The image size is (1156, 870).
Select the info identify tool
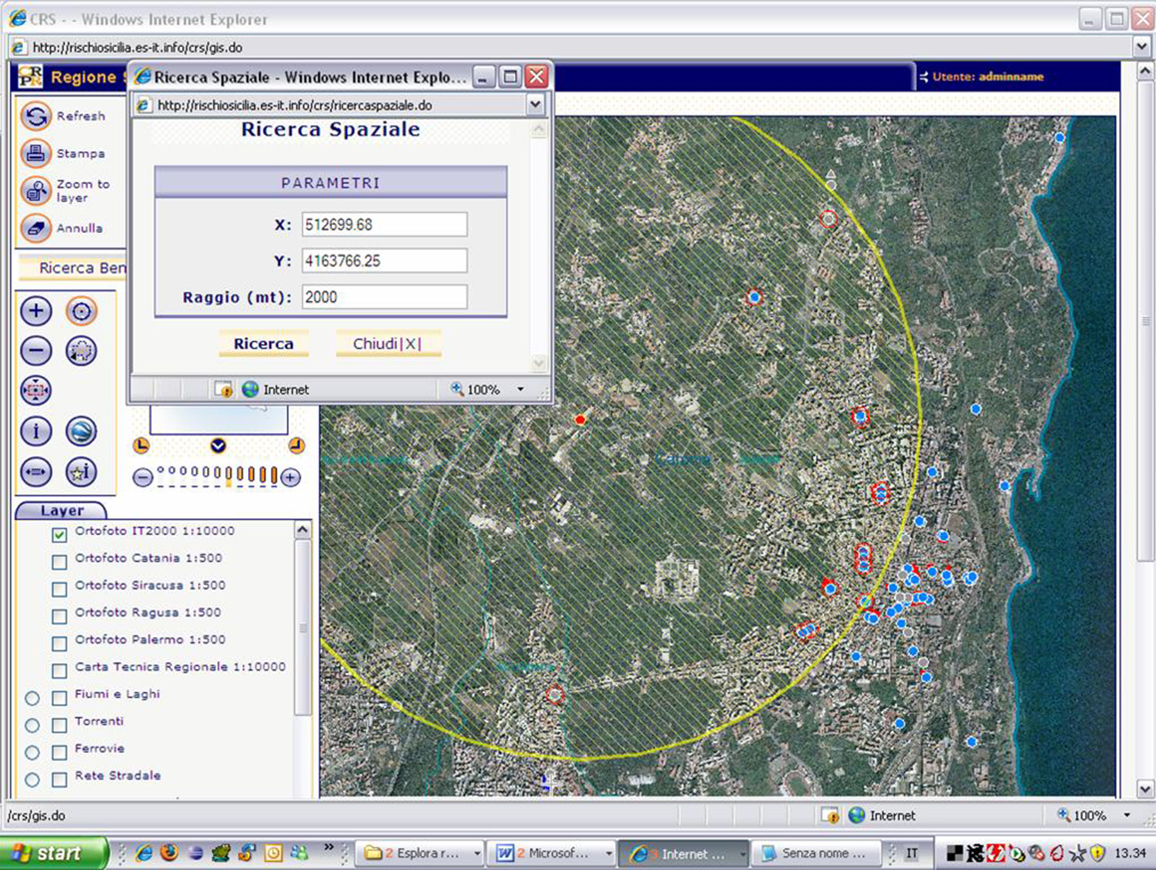point(36,431)
